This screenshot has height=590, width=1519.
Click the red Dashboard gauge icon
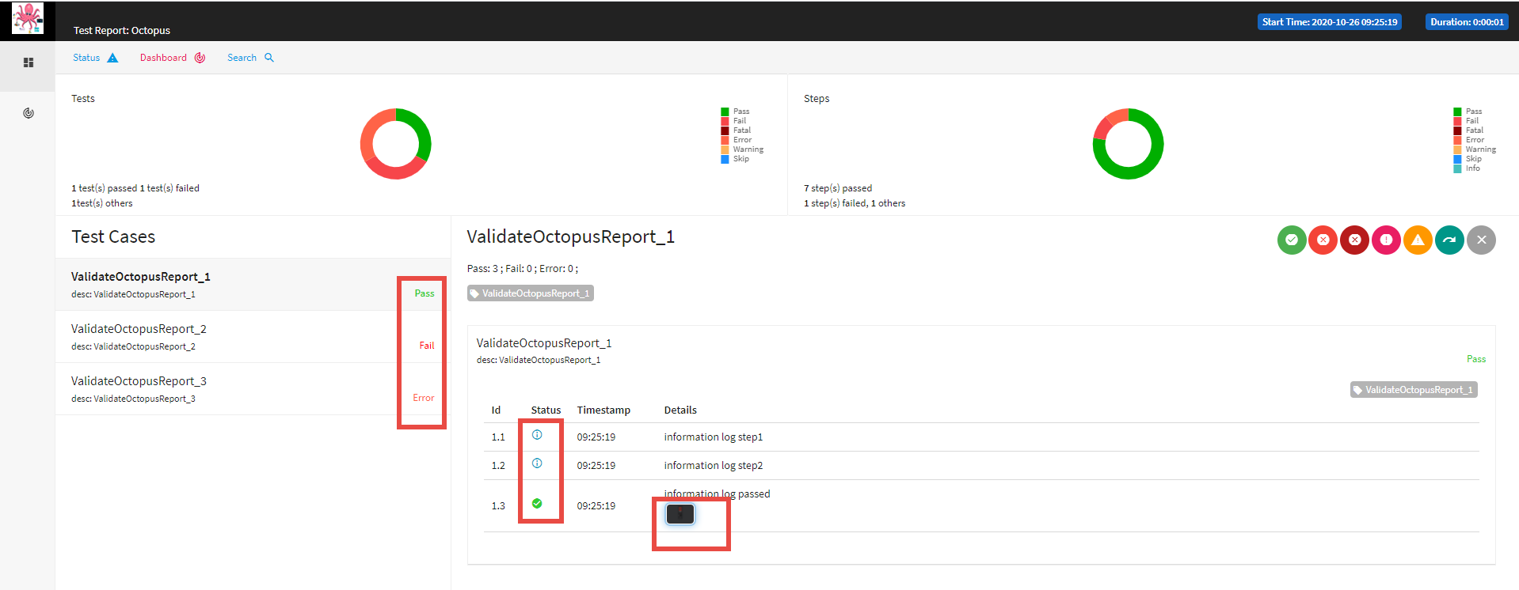[x=200, y=58]
